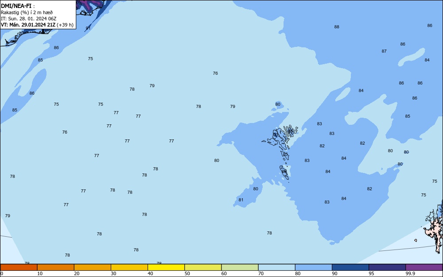The image size is (443, 277).
Task: Click the humidity value '87' on the map
Action: point(384,51)
